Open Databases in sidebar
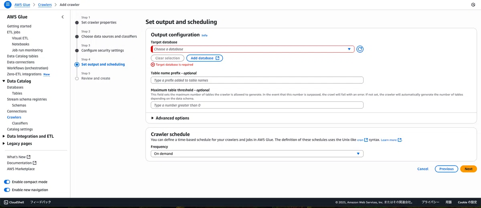This screenshot has width=481, height=208. (x=15, y=87)
